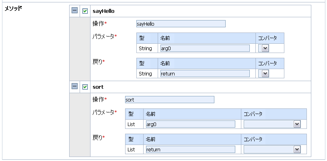Viewport: 327px width, 161px height.
Task: Click sort return name field
Action: [190, 149]
